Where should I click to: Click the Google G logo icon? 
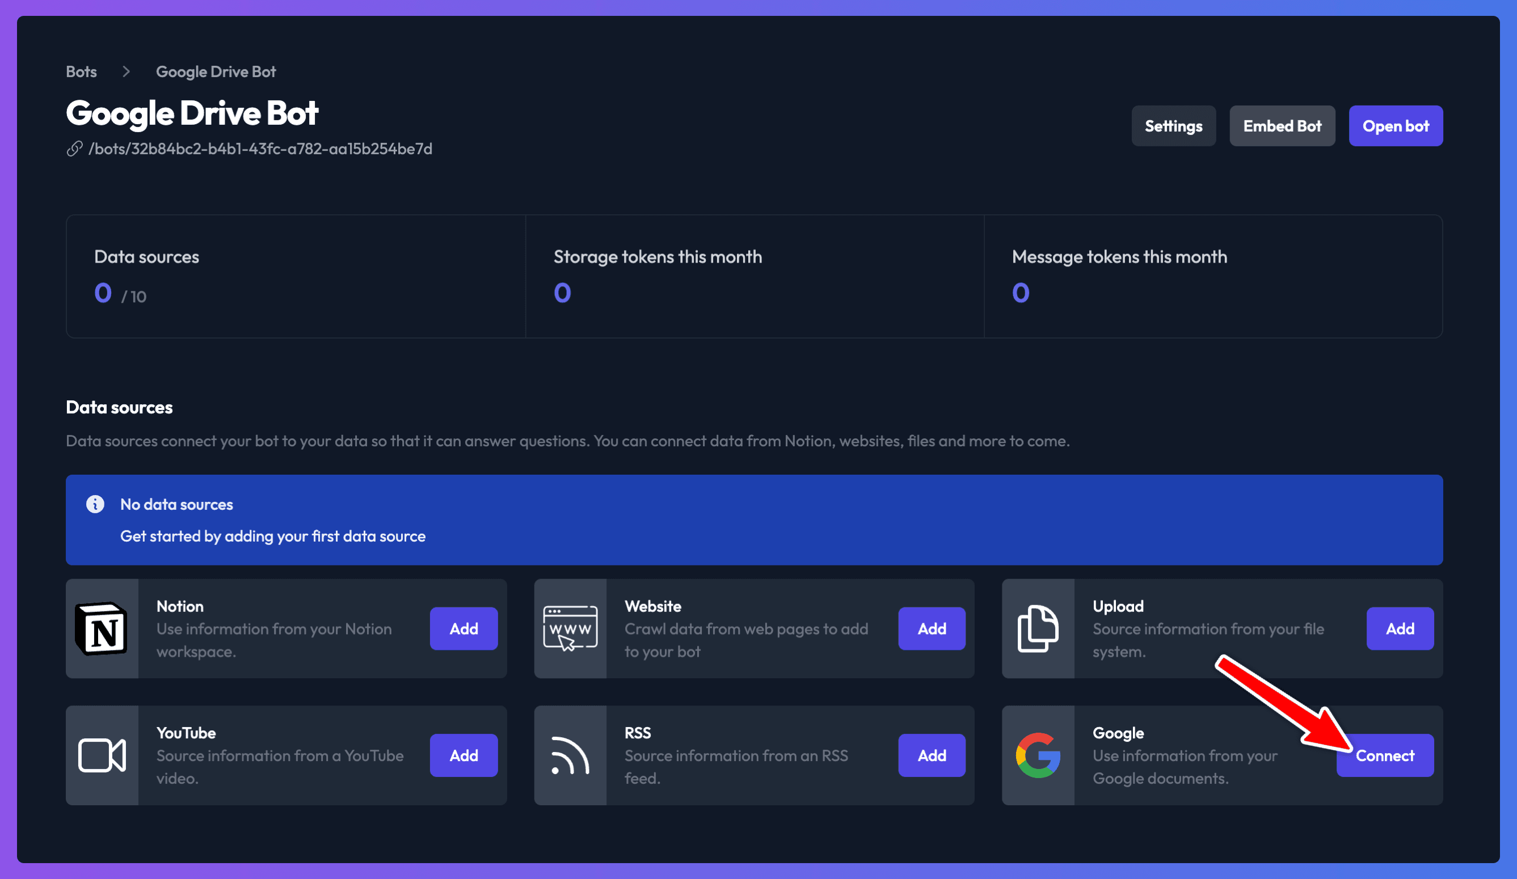pos(1038,755)
